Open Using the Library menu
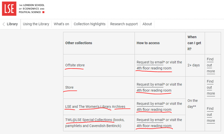Viewport: 224px width, 134px height. point(36,24)
